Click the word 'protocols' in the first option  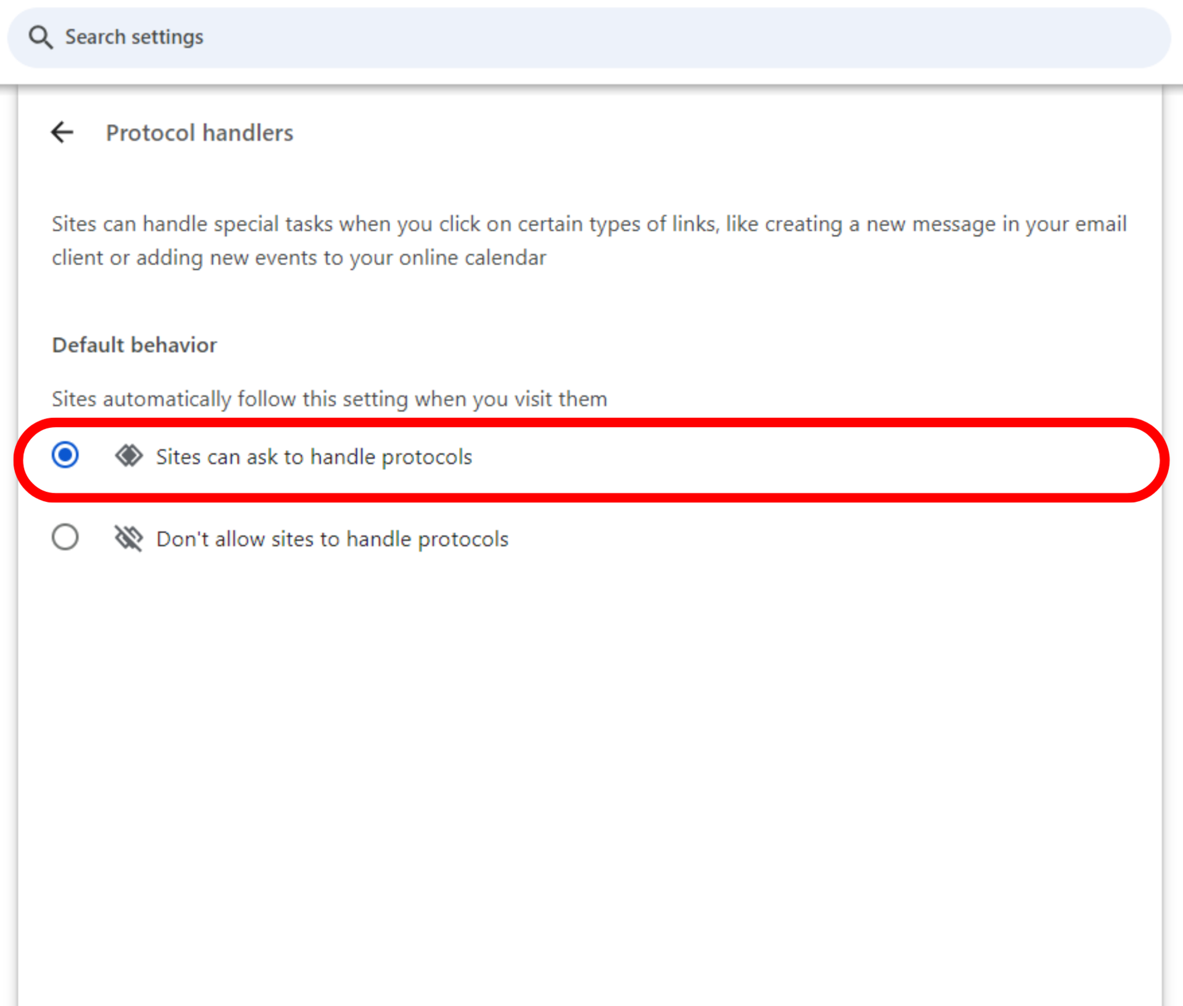pos(426,457)
